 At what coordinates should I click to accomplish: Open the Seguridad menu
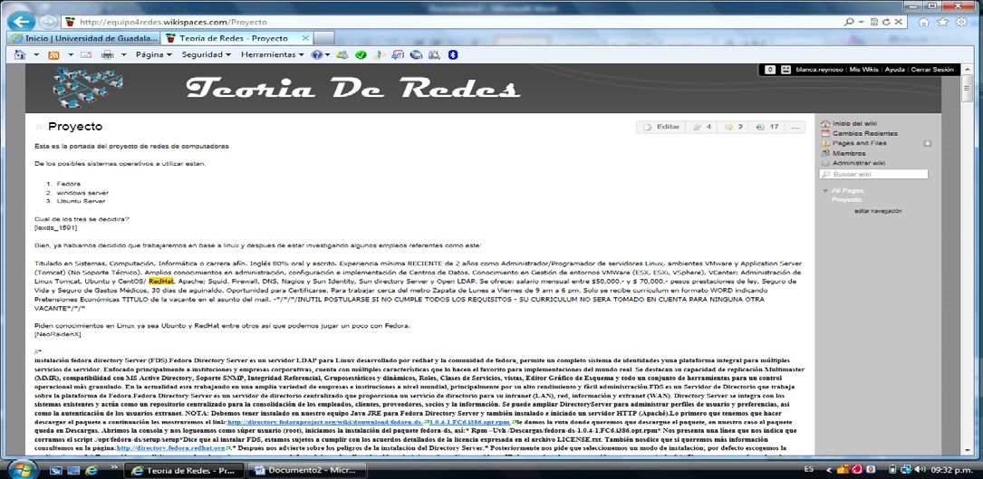(x=207, y=54)
